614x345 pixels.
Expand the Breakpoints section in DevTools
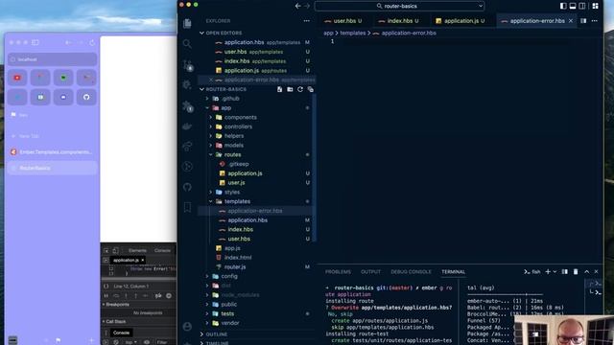click(117, 305)
